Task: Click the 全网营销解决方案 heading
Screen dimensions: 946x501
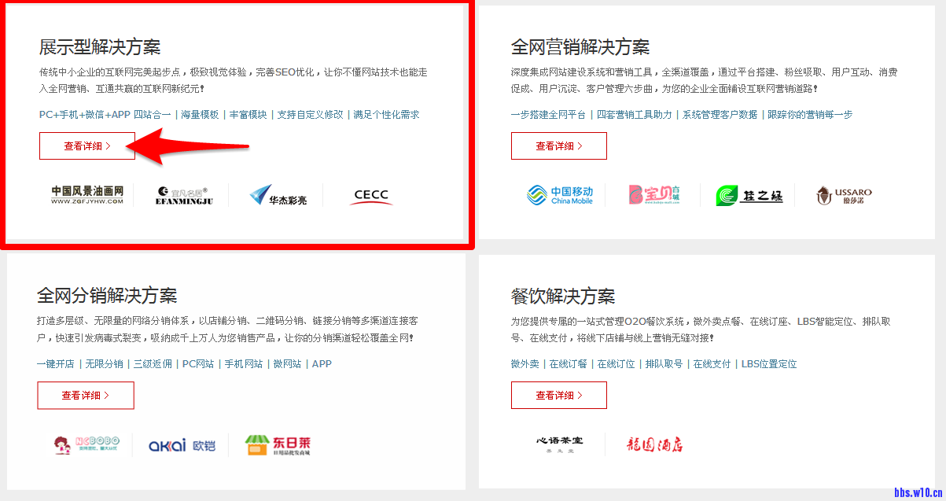Action: [580, 47]
